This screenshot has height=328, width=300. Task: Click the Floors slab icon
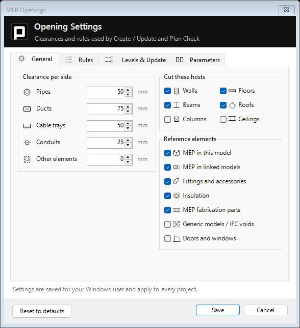[x=232, y=91]
